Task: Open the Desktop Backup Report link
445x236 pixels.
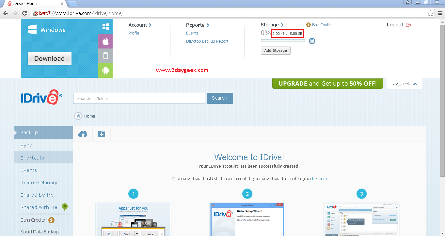Action: pyautogui.click(x=207, y=41)
